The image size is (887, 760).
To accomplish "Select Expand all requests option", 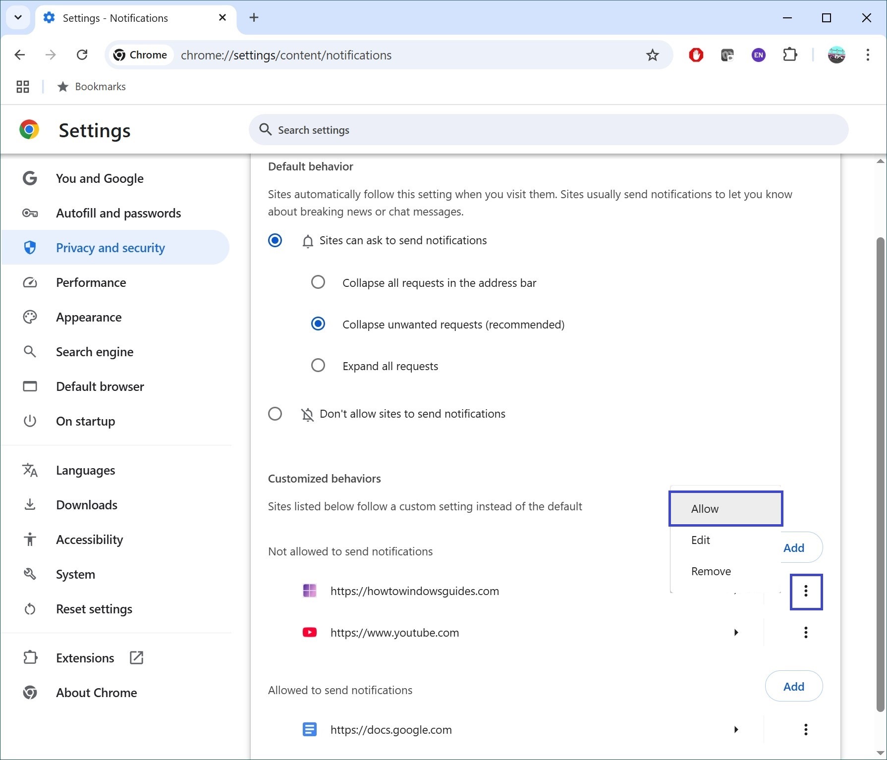I will coord(318,366).
